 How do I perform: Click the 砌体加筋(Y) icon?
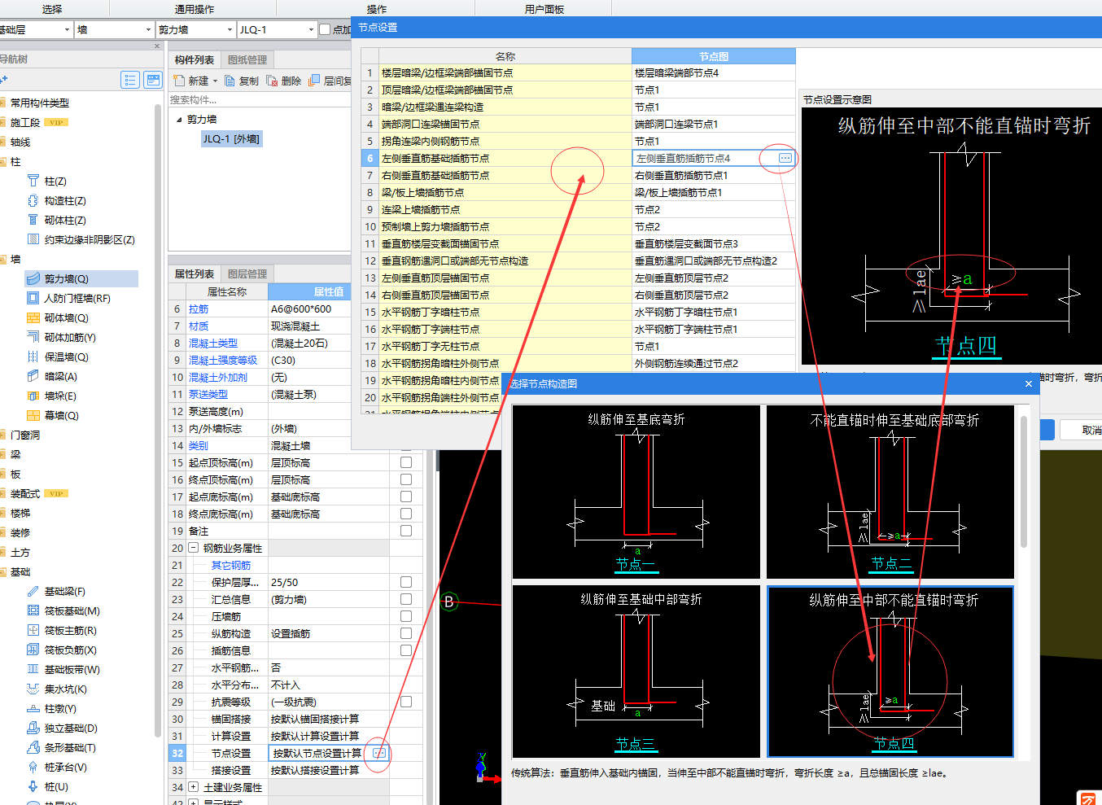pos(33,337)
